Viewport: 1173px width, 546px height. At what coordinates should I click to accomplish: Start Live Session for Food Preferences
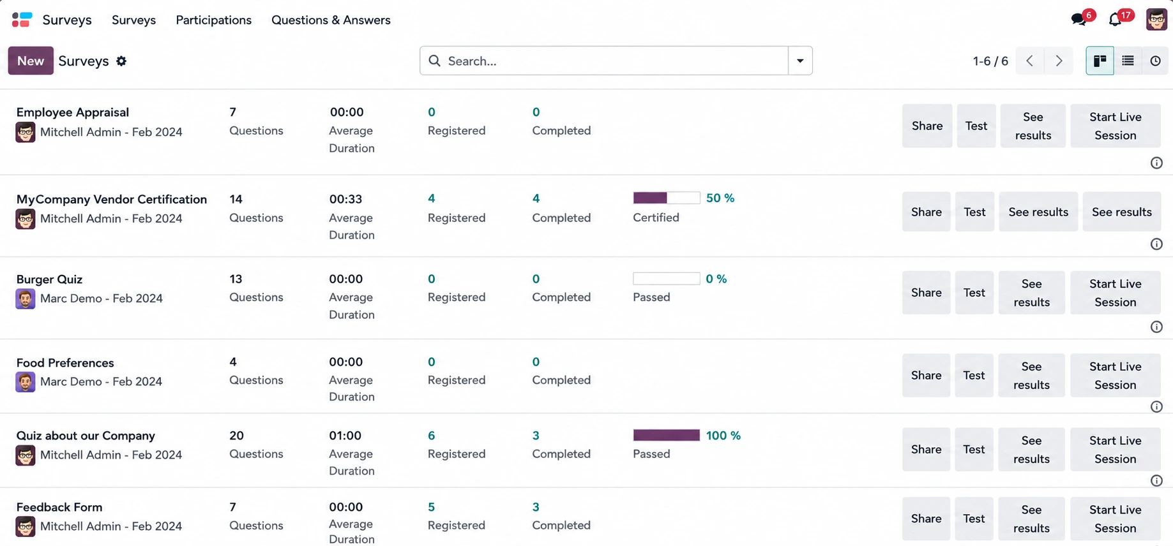point(1116,376)
